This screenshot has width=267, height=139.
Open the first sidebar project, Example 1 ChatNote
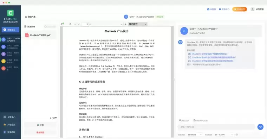(x=11, y=39)
